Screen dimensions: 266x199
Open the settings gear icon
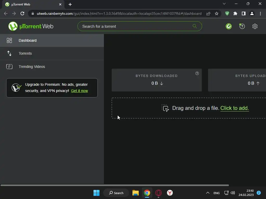(255, 26)
